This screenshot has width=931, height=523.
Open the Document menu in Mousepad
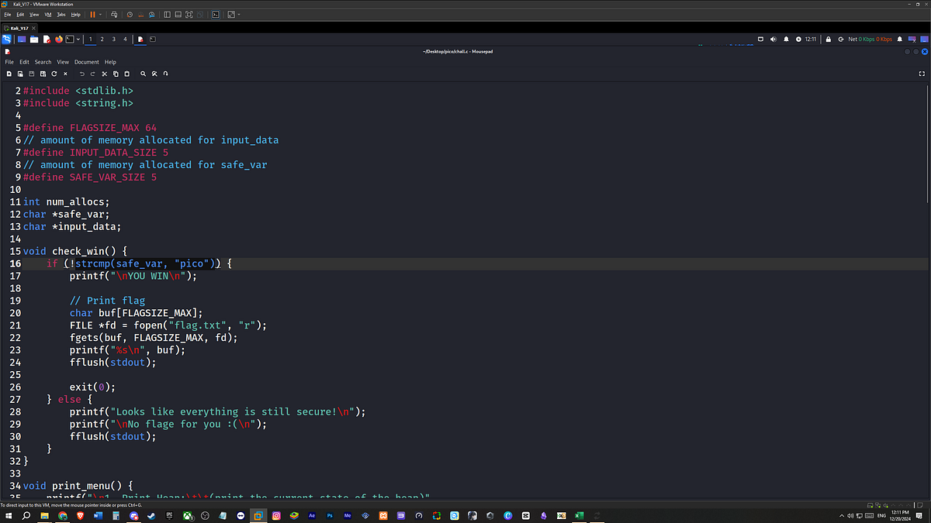coord(86,62)
